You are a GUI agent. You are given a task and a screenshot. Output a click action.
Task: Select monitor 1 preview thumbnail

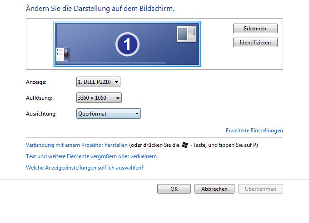(x=127, y=44)
